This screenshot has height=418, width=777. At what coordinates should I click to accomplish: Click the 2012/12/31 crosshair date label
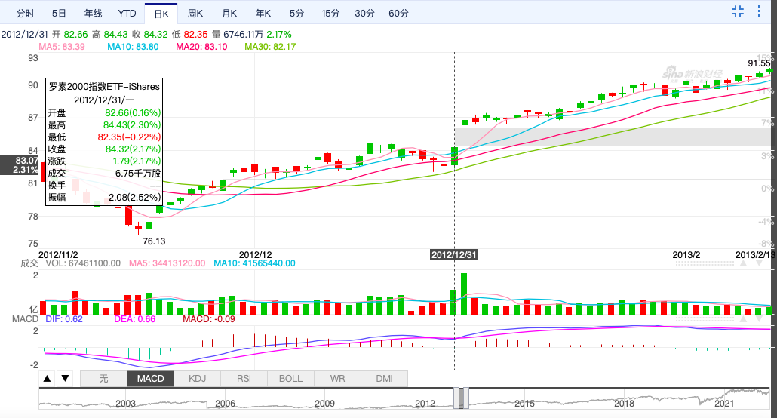pyautogui.click(x=454, y=255)
